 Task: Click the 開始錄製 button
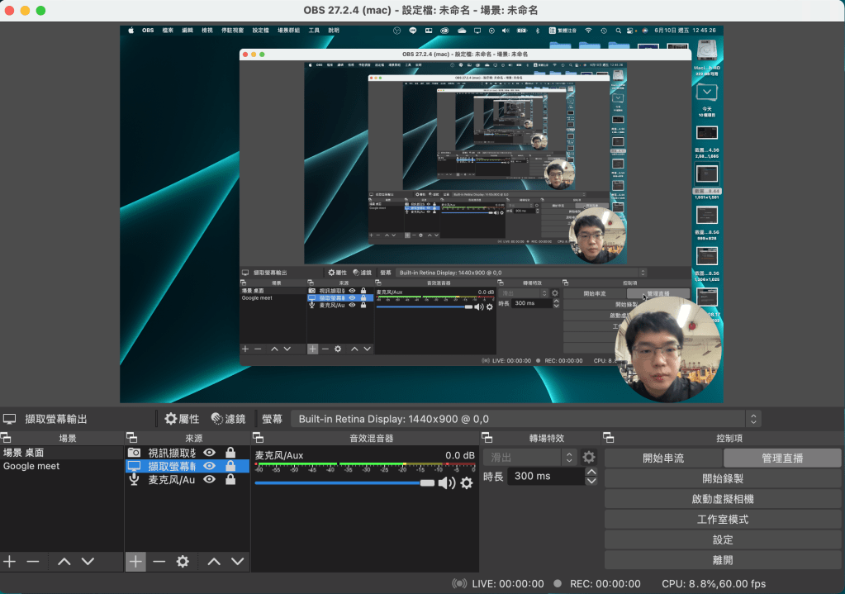[723, 478]
